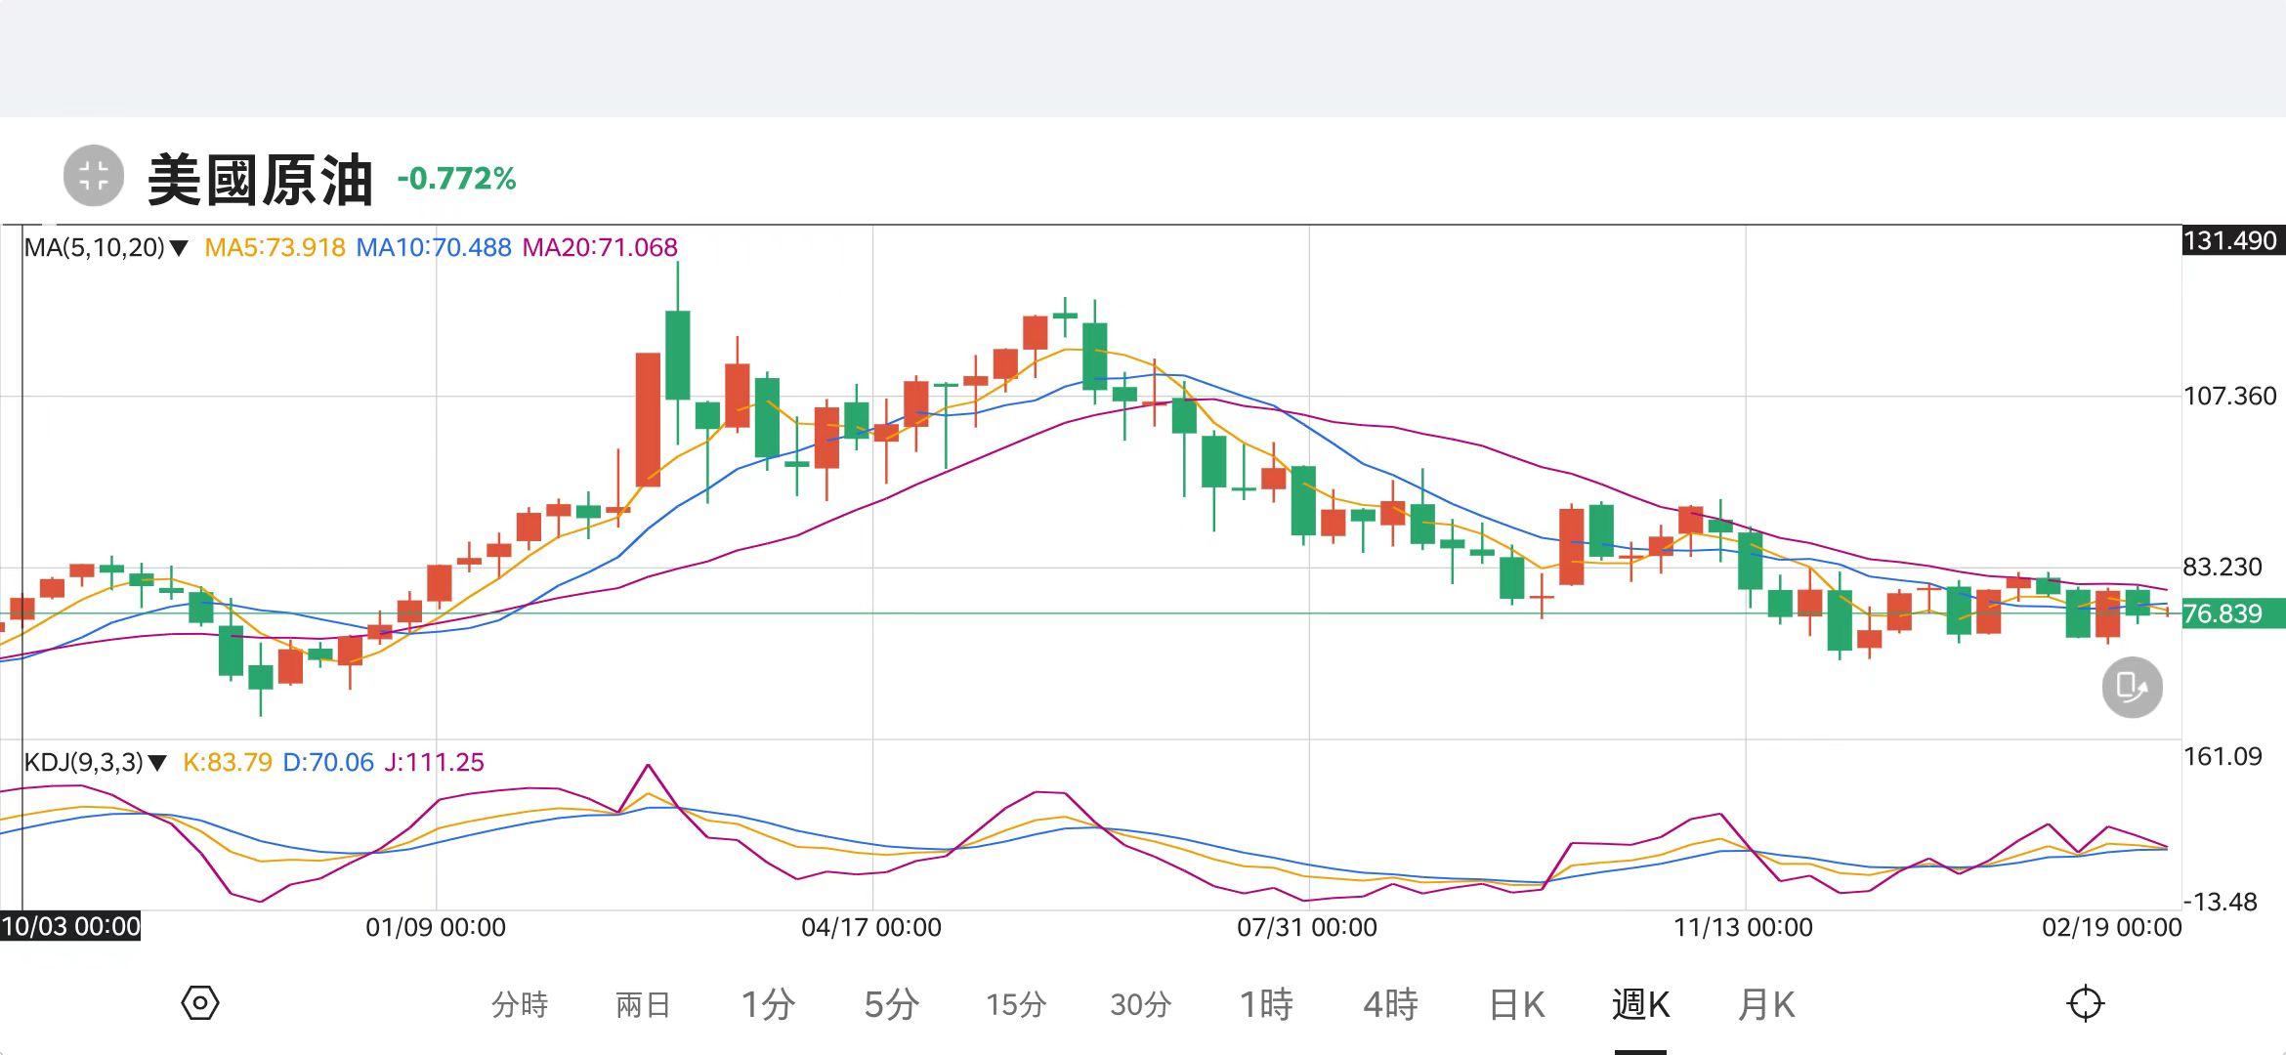
Task: Select the 1時 chart interval
Action: click(x=1266, y=1004)
